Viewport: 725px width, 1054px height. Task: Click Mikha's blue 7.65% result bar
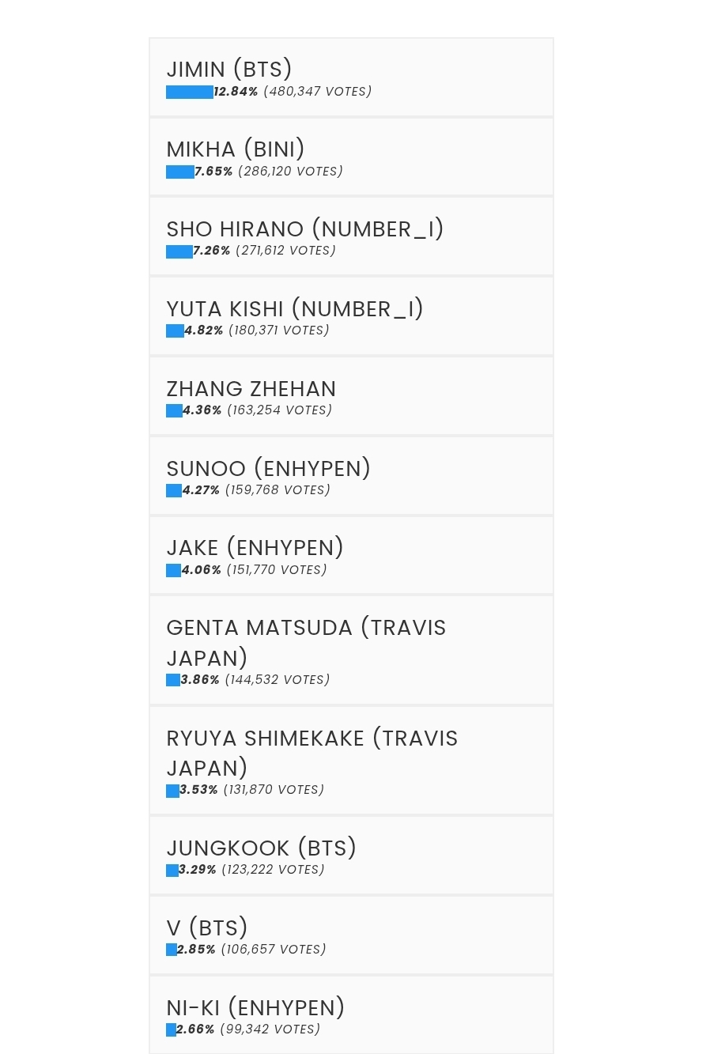[179, 172]
